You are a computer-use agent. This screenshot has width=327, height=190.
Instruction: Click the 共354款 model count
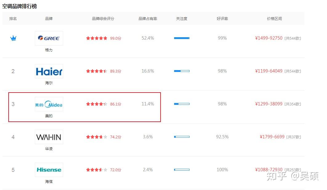point(293,104)
